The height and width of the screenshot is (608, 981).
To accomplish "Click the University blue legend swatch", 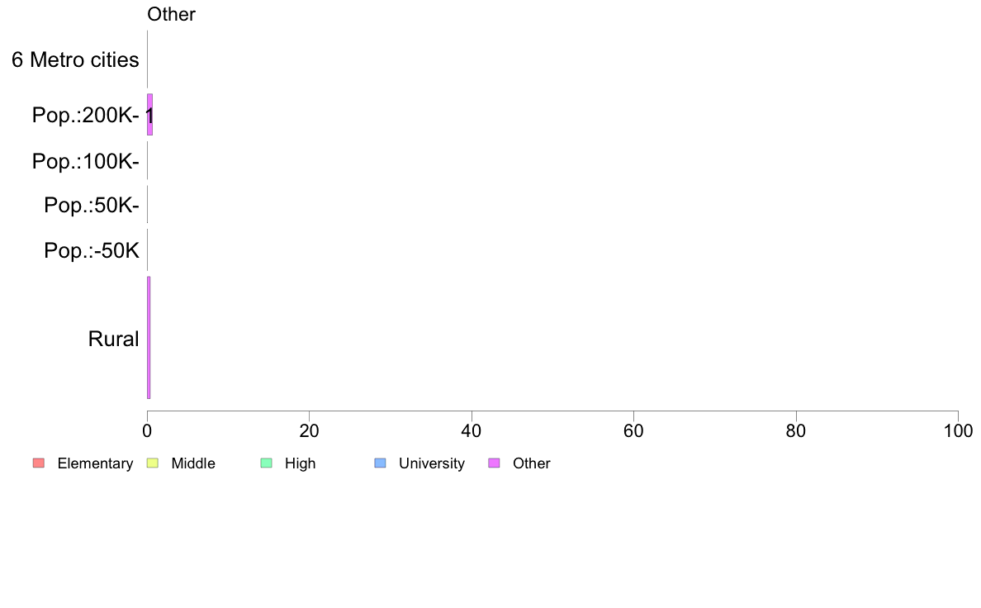I will pyautogui.click(x=381, y=463).
